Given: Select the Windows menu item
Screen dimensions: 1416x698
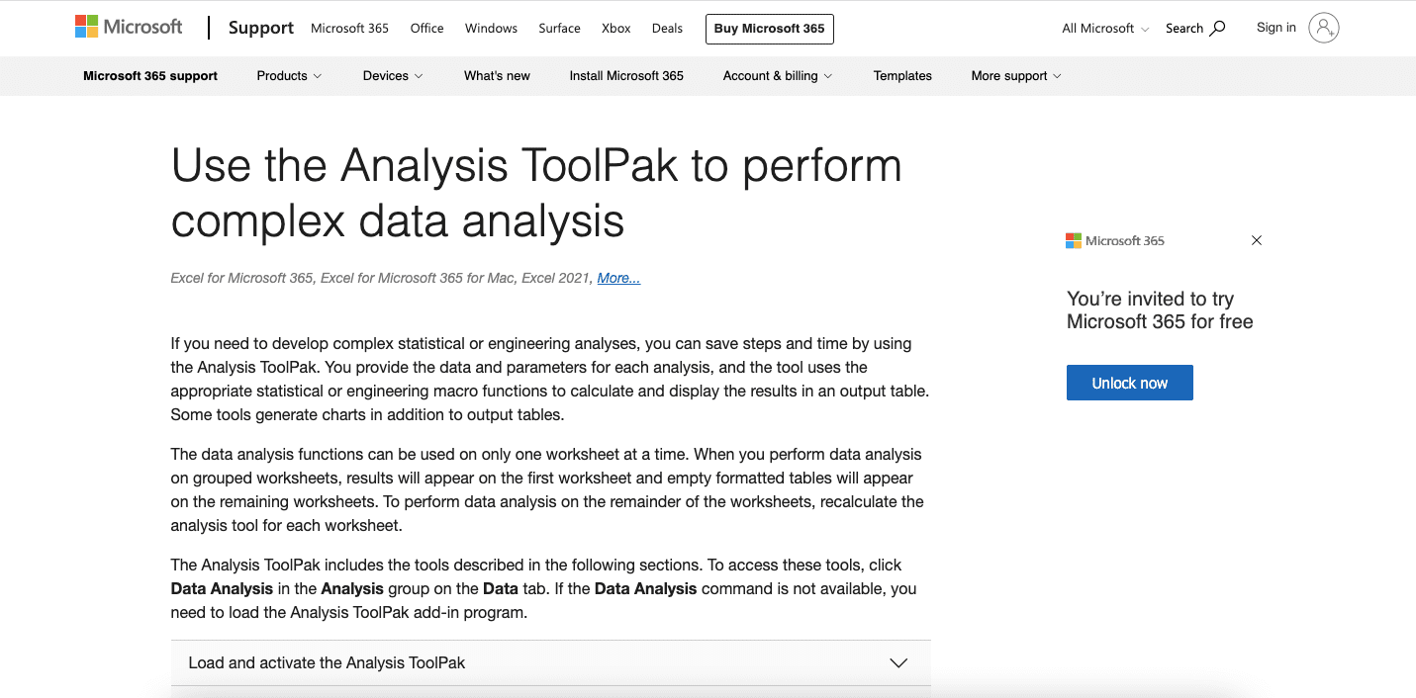Looking at the screenshot, I should (x=492, y=29).
